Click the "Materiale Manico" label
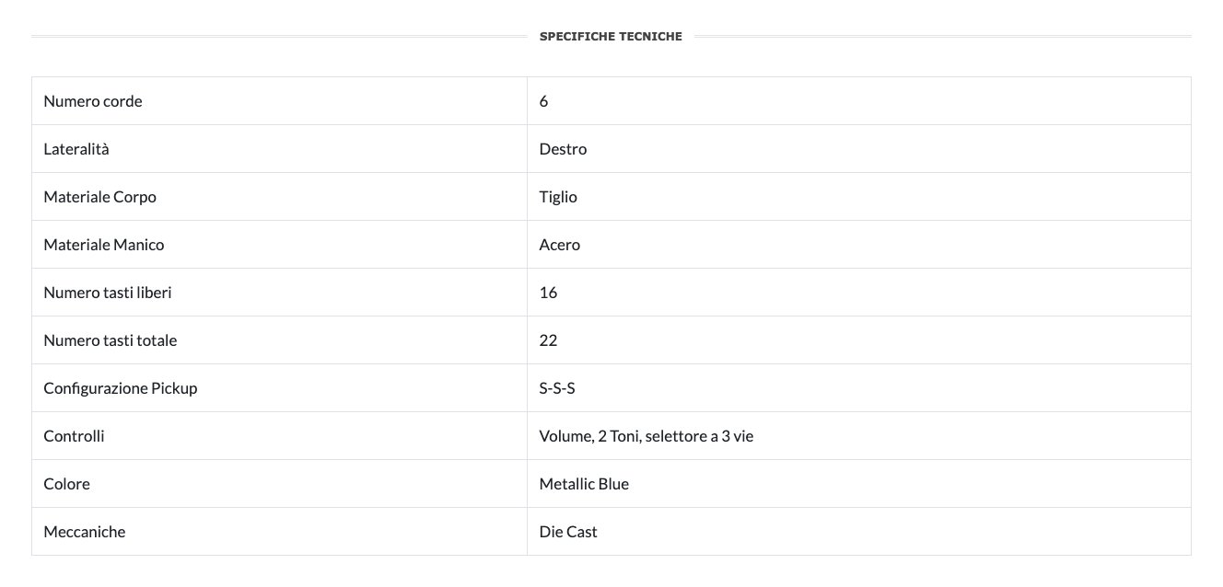The height and width of the screenshot is (587, 1223). (104, 245)
